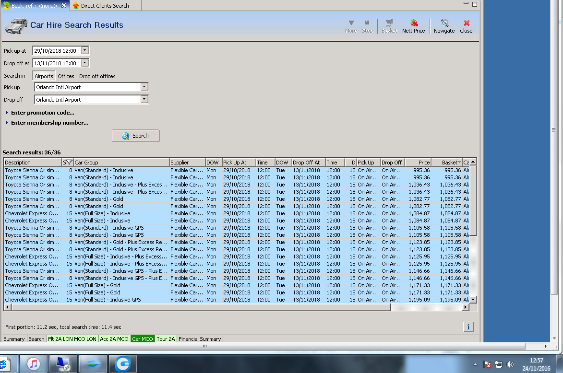Viewport: 563px width, 373px height.
Task: Open the Drop off at date dropdown
Action: coord(85,63)
